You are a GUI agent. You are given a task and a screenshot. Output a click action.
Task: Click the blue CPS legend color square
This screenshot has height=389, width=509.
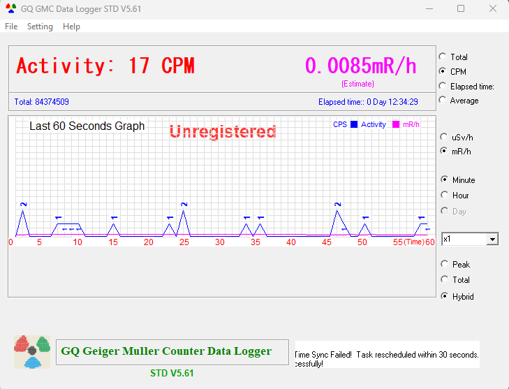[x=354, y=124]
